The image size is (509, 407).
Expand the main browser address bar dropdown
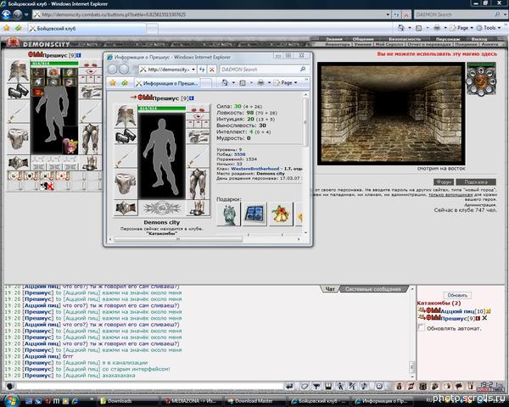click(x=388, y=14)
